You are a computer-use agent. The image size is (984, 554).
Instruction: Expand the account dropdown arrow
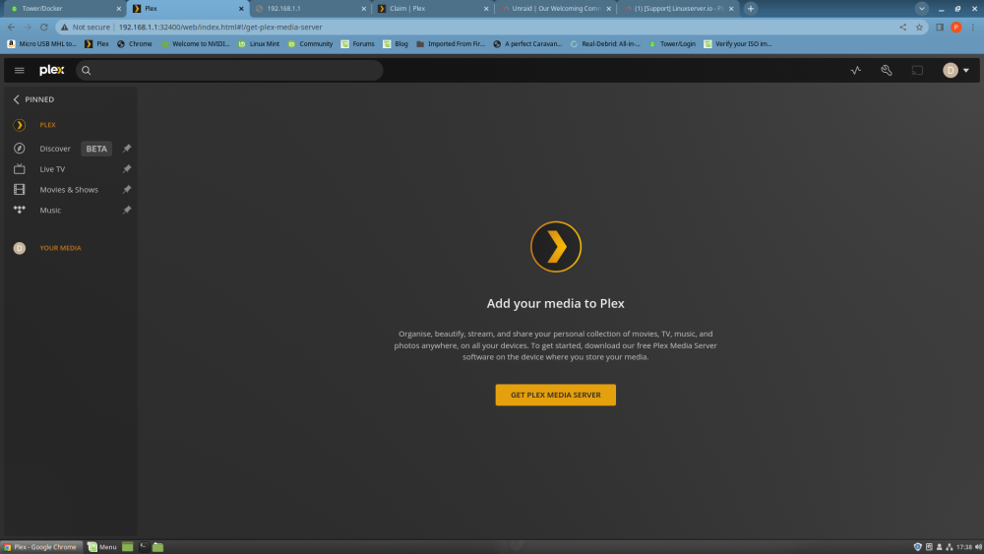966,70
